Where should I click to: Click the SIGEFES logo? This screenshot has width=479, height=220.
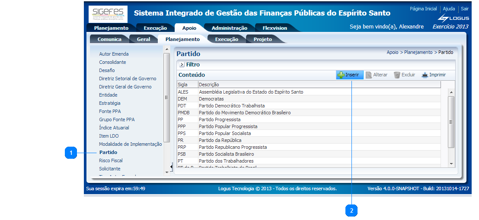pyautogui.click(x=108, y=14)
